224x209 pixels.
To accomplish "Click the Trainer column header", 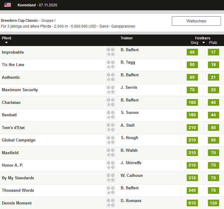I will pos(127,38).
